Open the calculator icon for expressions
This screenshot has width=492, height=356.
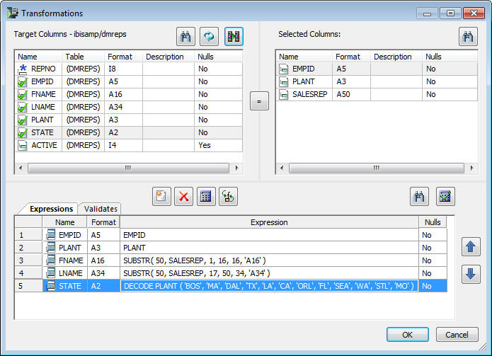(206, 197)
